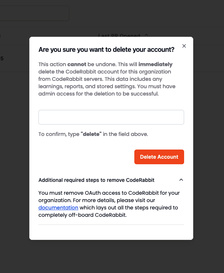Open the documentation link

pyautogui.click(x=58, y=208)
